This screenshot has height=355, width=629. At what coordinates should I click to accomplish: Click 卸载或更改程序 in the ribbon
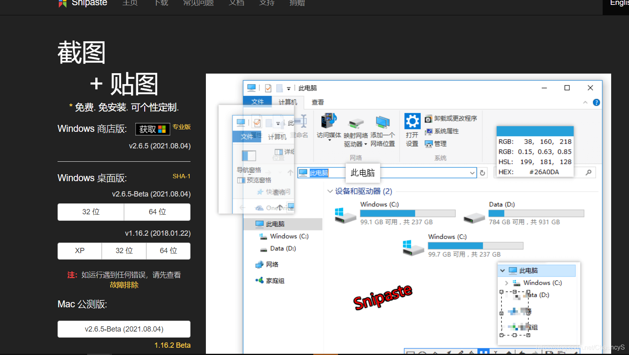pyautogui.click(x=451, y=118)
